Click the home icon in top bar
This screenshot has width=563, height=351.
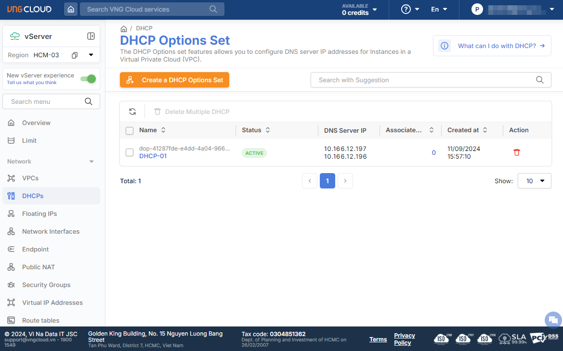(x=71, y=9)
